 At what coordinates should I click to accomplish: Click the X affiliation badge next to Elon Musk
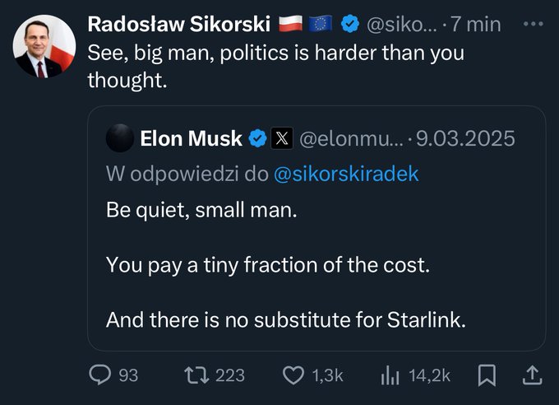click(x=282, y=138)
